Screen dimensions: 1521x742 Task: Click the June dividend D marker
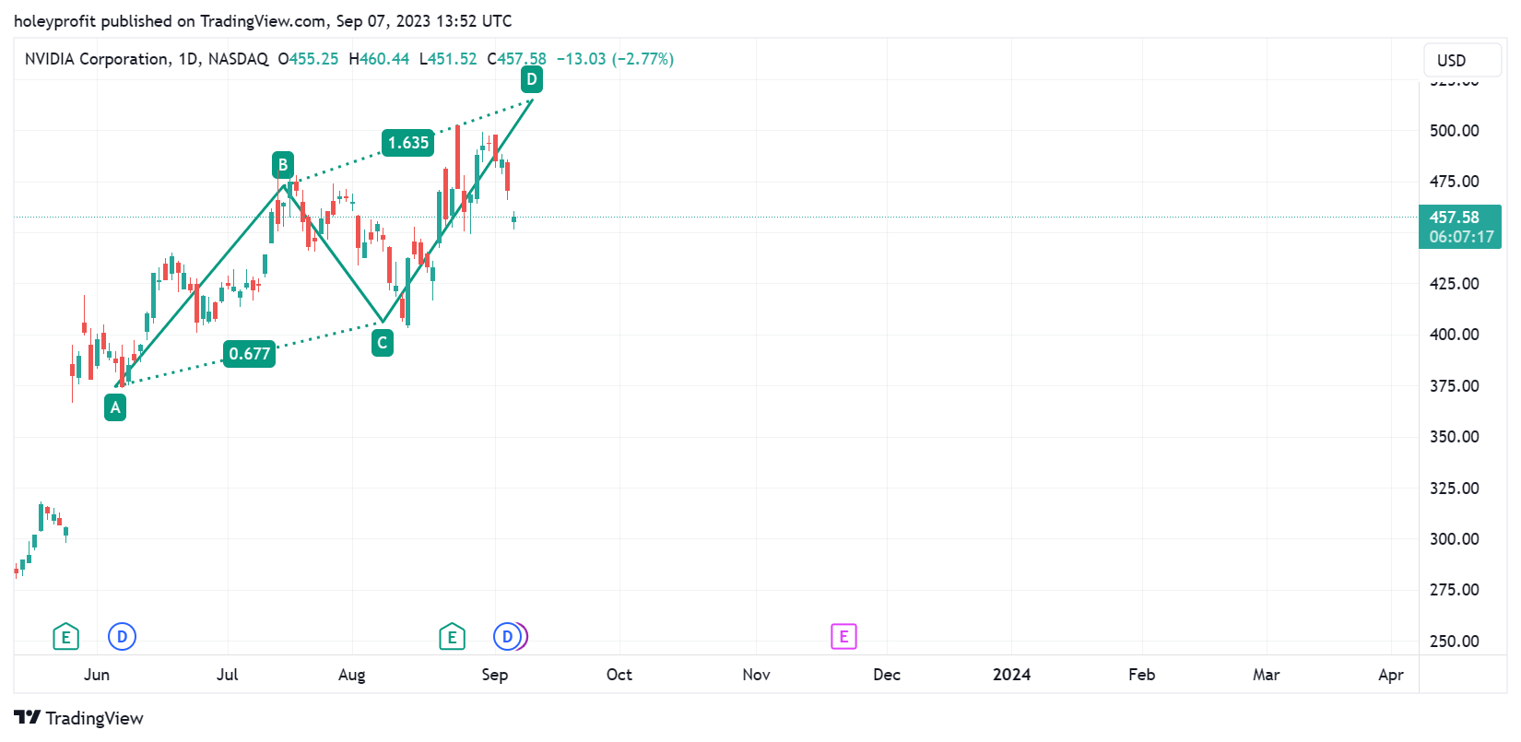point(122,636)
